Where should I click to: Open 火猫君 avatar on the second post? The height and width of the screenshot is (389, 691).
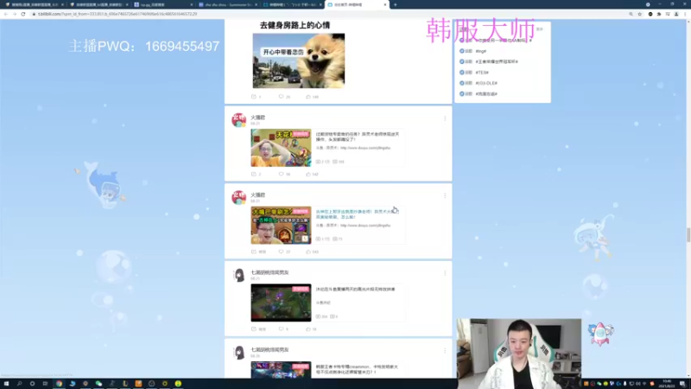coord(239,198)
